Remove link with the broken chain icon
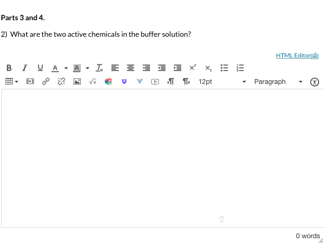The width and height of the screenshot is (330, 248). (61, 81)
